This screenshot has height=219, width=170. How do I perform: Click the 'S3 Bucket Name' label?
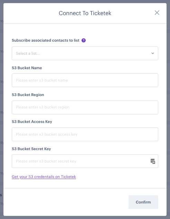(x=27, y=68)
